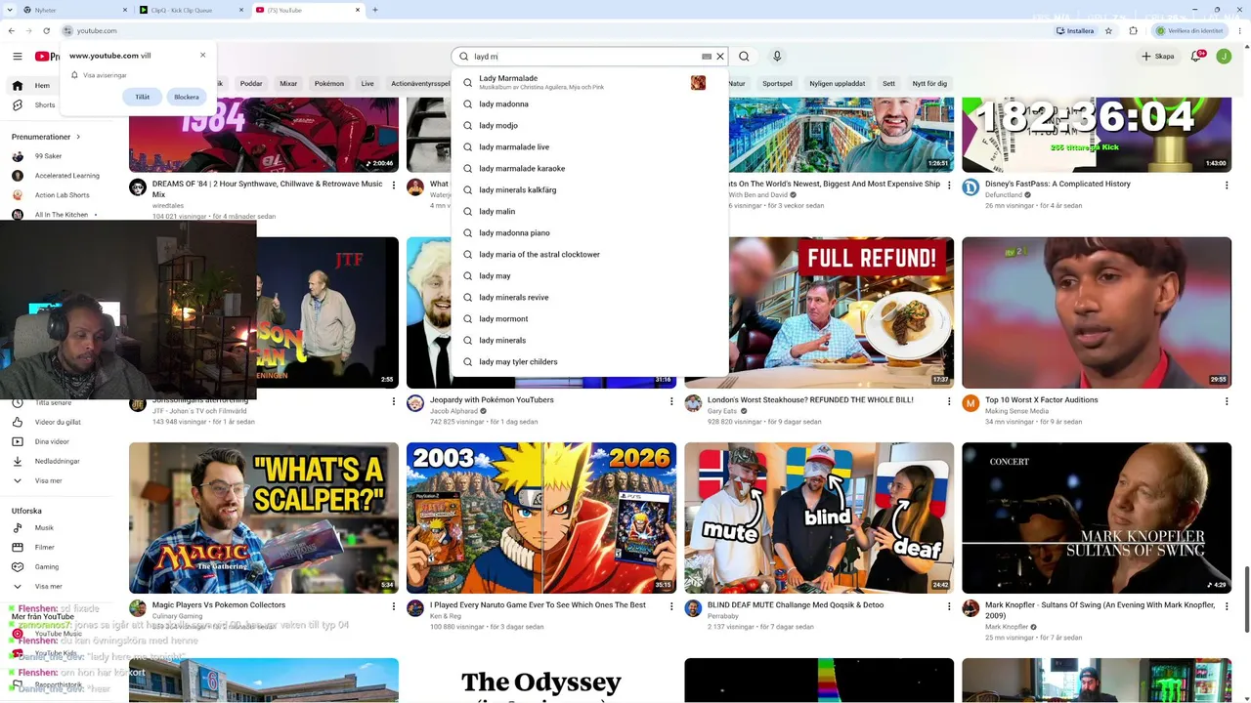The width and height of the screenshot is (1251, 703).
Task: Open the notifications bell
Action: click(x=1195, y=57)
